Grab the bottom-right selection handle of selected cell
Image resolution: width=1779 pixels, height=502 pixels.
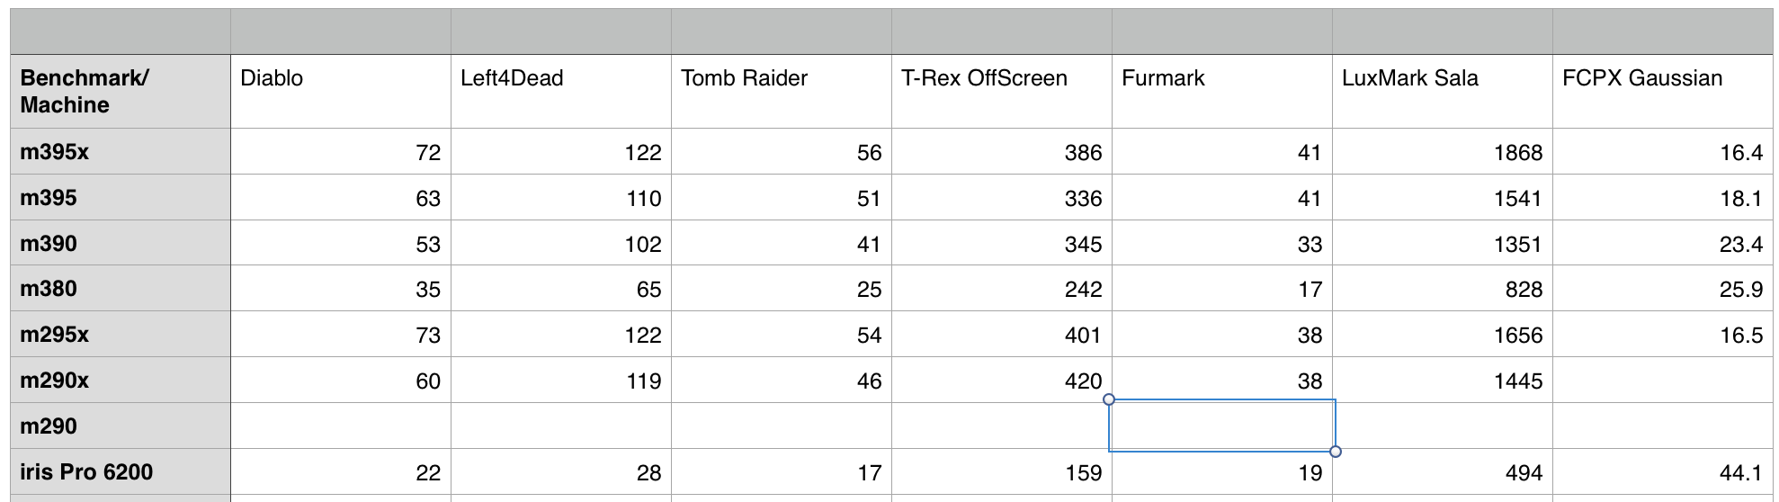(1336, 452)
